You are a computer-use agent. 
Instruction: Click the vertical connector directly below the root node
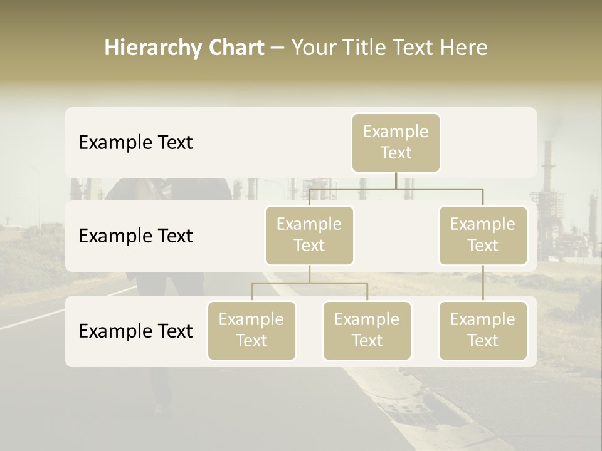pos(396,180)
